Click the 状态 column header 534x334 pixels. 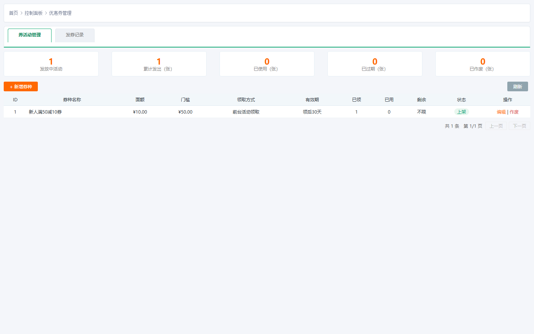(x=462, y=100)
